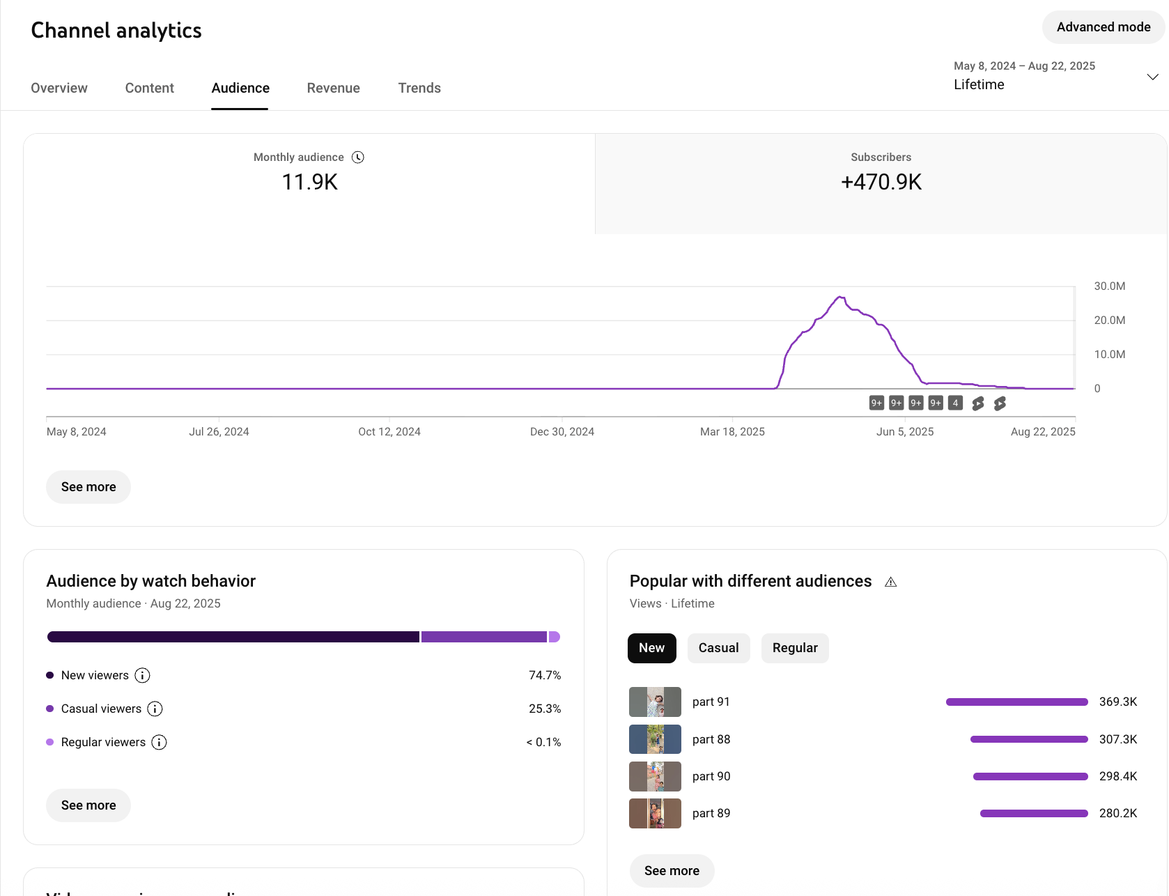
Task: Select the Monthly audience metric card
Action: tap(309, 184)
